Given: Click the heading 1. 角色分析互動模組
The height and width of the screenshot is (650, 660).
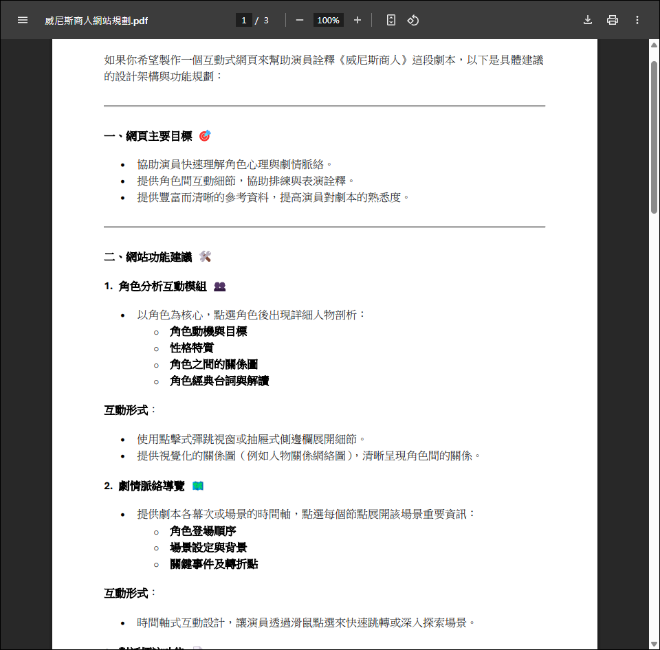Looking at the screenshot, I should pos(155,287).
